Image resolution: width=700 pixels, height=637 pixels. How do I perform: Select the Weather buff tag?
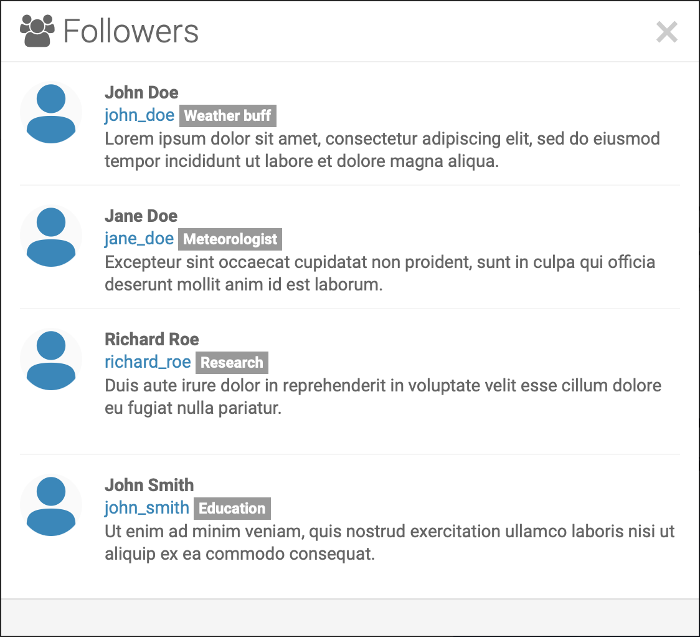click(x=228, y=116)
